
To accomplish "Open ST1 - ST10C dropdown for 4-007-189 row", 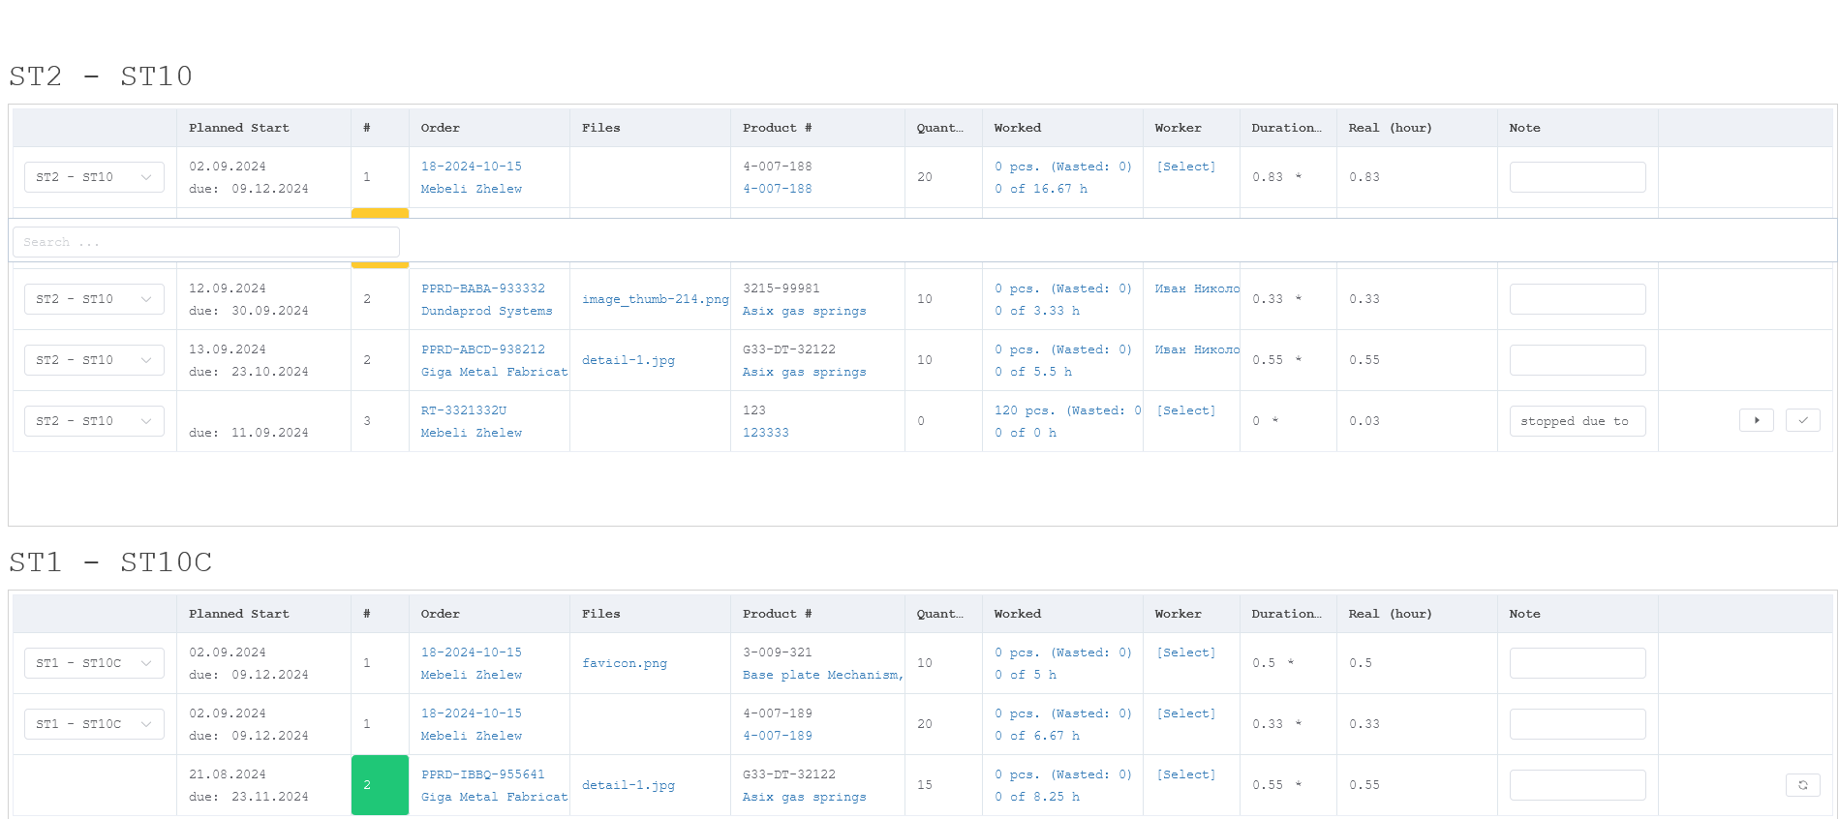I will tap(94, 724).
